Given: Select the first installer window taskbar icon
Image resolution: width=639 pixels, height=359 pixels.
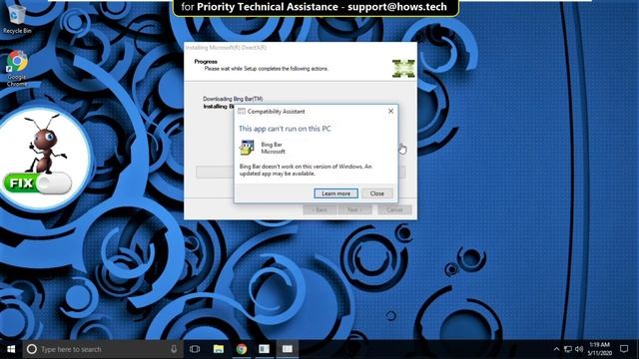Looking at the screenshot, I should 264,349.
